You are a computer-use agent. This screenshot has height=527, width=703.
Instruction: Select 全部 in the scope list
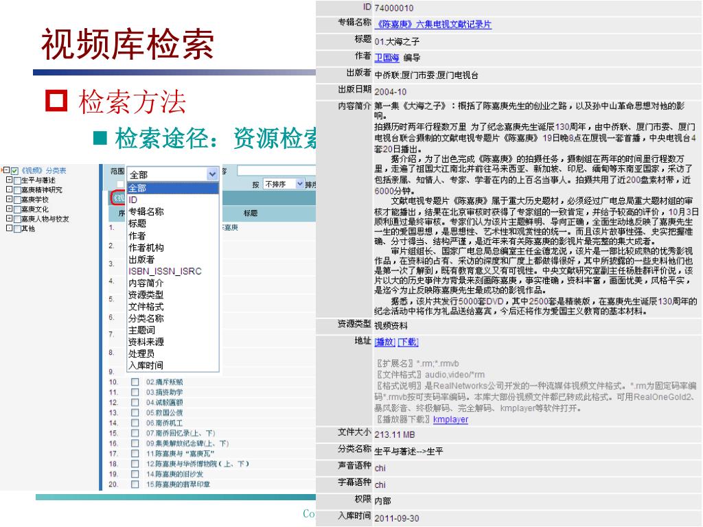(x=173, y=188)
